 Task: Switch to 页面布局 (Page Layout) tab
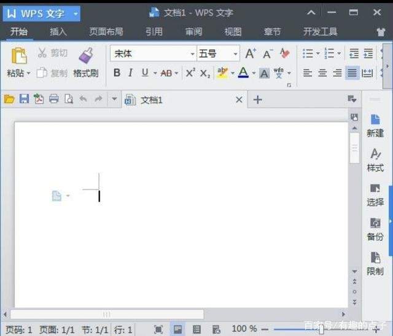tap(106, 32)
